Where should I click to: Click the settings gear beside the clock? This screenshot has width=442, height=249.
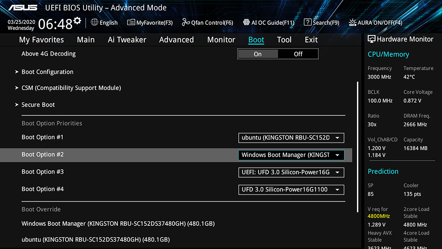coord(77,21)
